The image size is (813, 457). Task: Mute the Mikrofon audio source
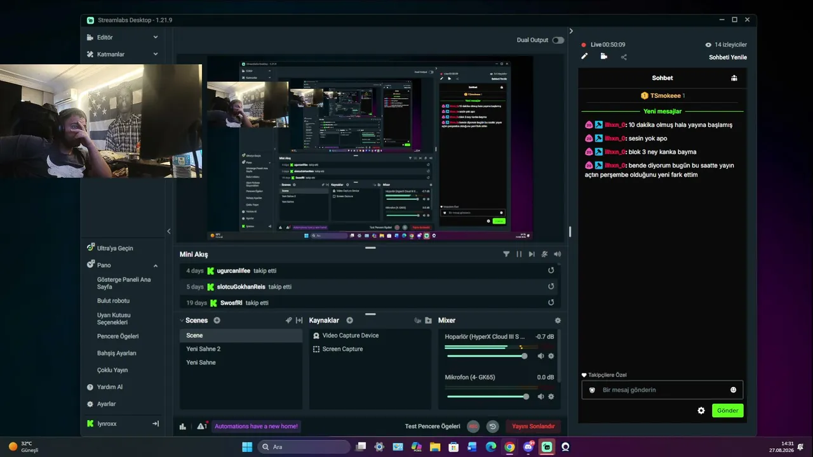(x=541, y=397)
